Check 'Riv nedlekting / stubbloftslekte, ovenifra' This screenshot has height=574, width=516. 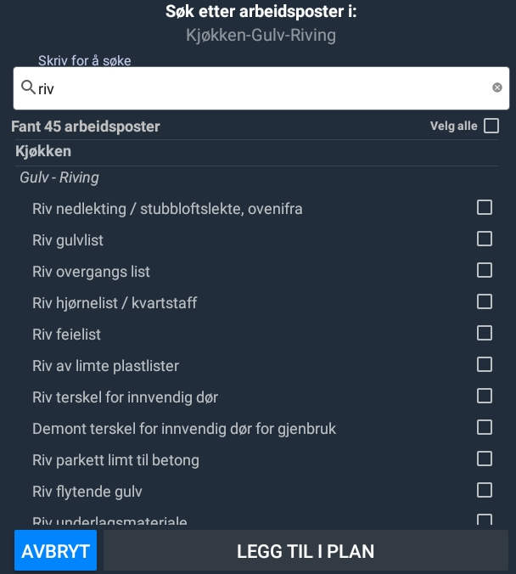pyautogui.click(x=485, y=207)
